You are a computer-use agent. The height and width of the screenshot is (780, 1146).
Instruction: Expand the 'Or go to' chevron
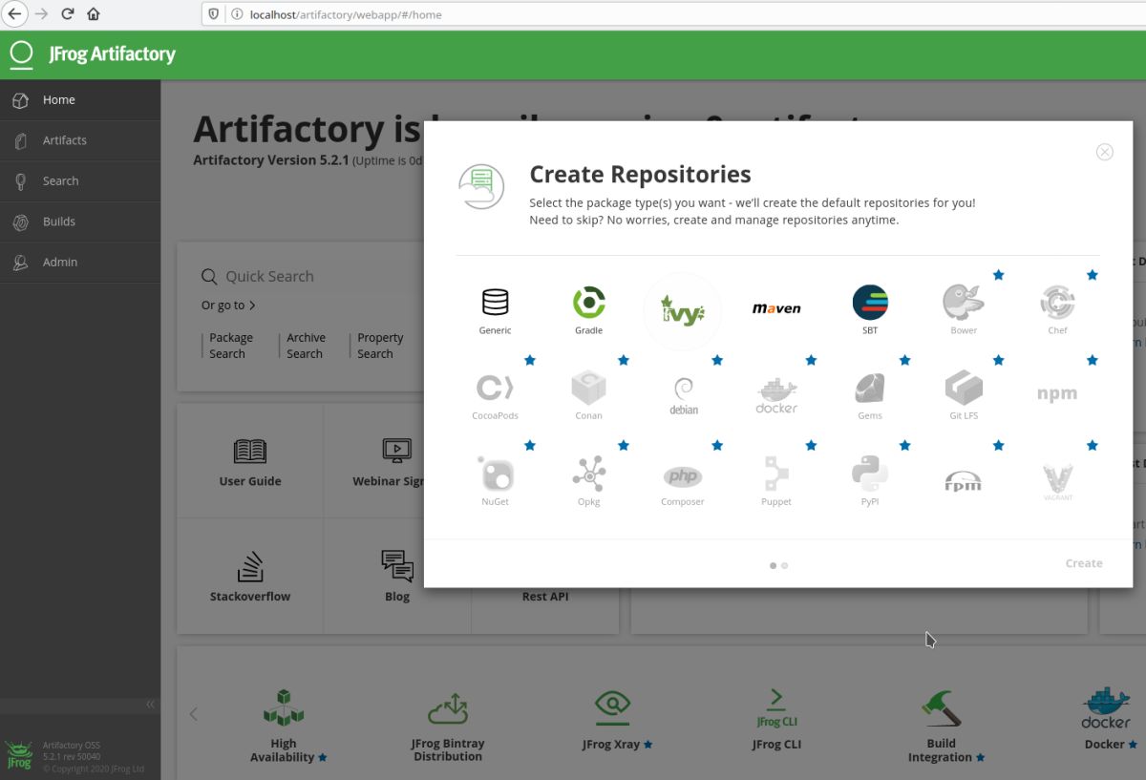click(x=252, y=306)
